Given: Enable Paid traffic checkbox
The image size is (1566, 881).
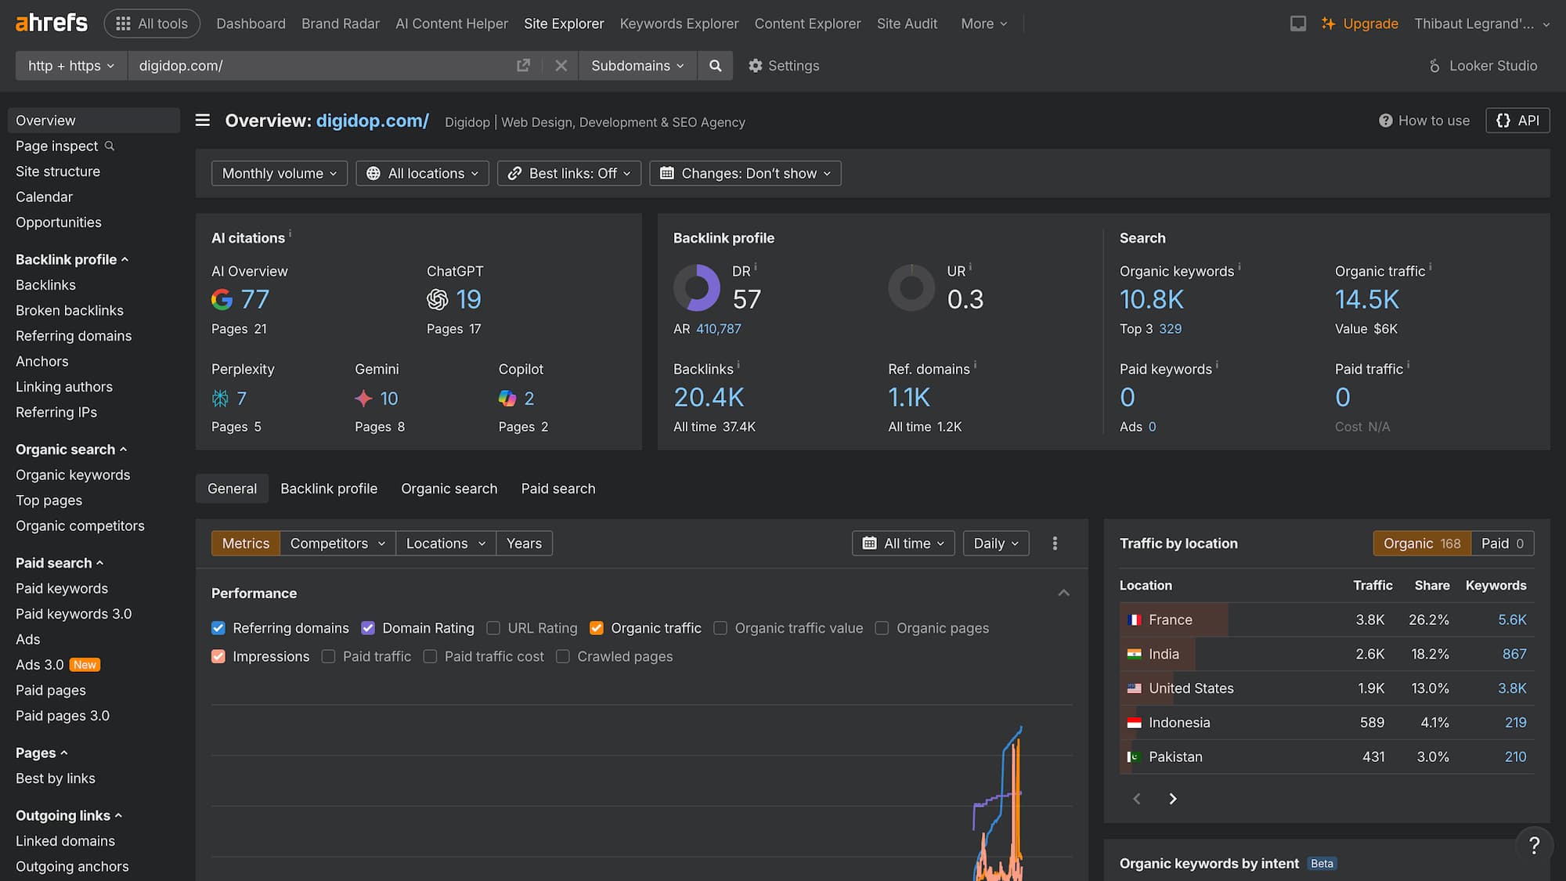Looking at the screenshot, I should (328, 656).
